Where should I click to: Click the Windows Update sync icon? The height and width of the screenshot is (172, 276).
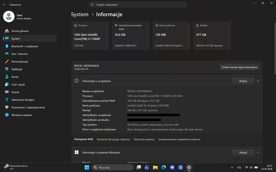[7, 115]
